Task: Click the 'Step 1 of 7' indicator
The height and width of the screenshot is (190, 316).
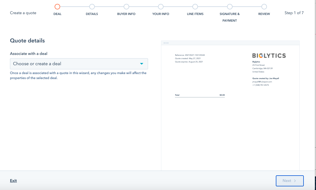Action: [294, 13]
